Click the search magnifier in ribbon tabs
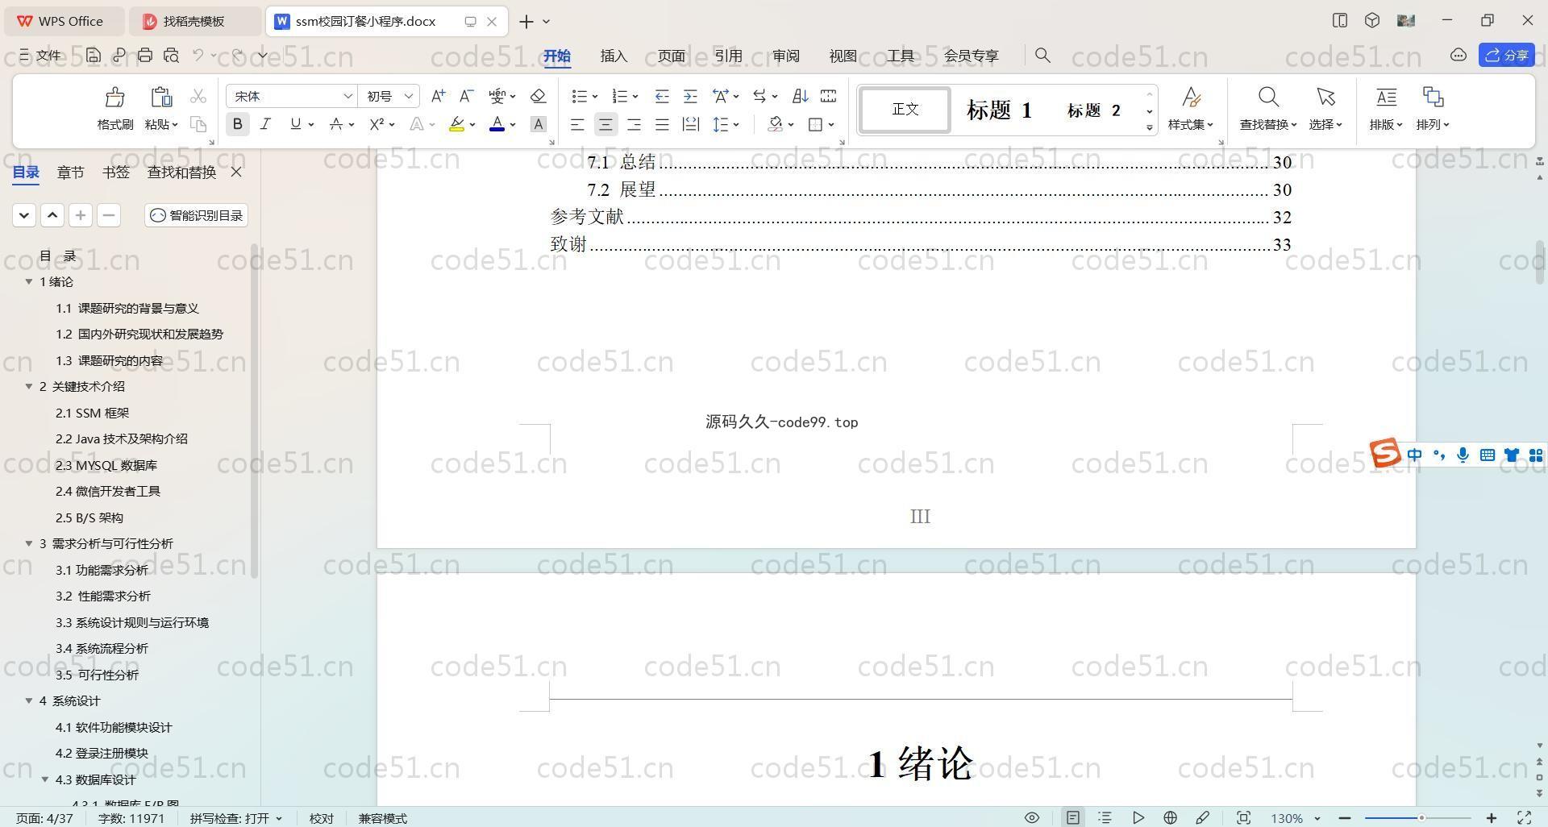 click(1042, 55)
